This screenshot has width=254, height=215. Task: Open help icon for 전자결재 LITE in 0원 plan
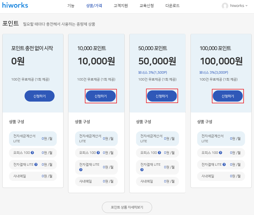pyautogui.click(x=36, y=164)
